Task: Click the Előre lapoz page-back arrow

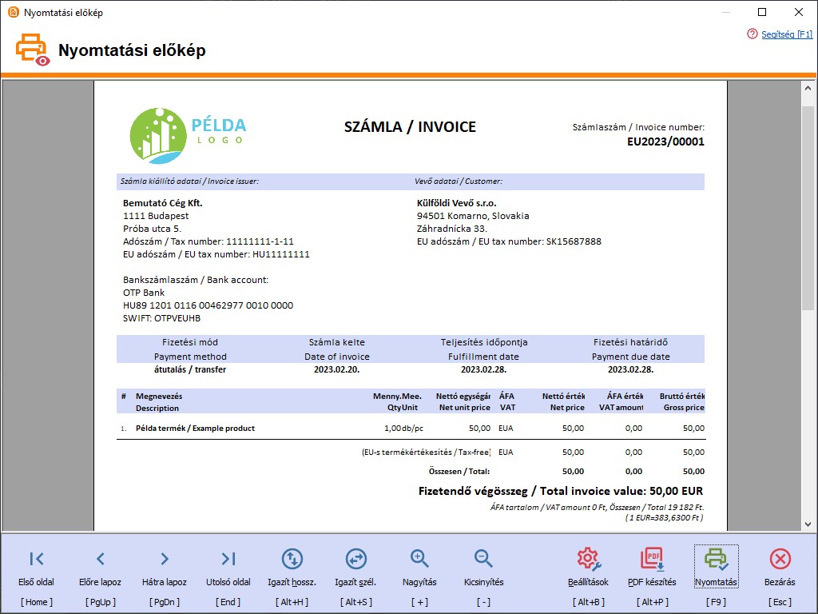Action: pyautogui.click(x=100, y=559)
